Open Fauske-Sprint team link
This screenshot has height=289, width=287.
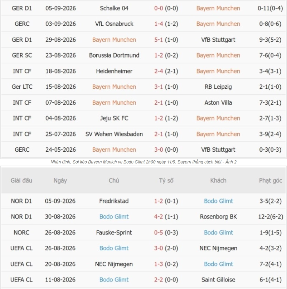pos(114,232)
